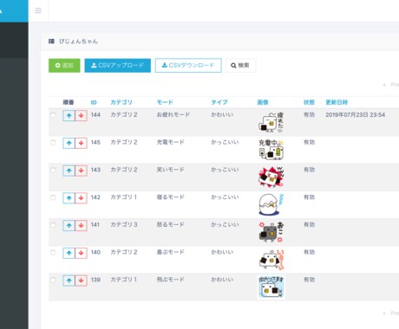This screenshot has height=329, width=399.
Task: Check the checkbox for row 145
Action: (53, 143)
